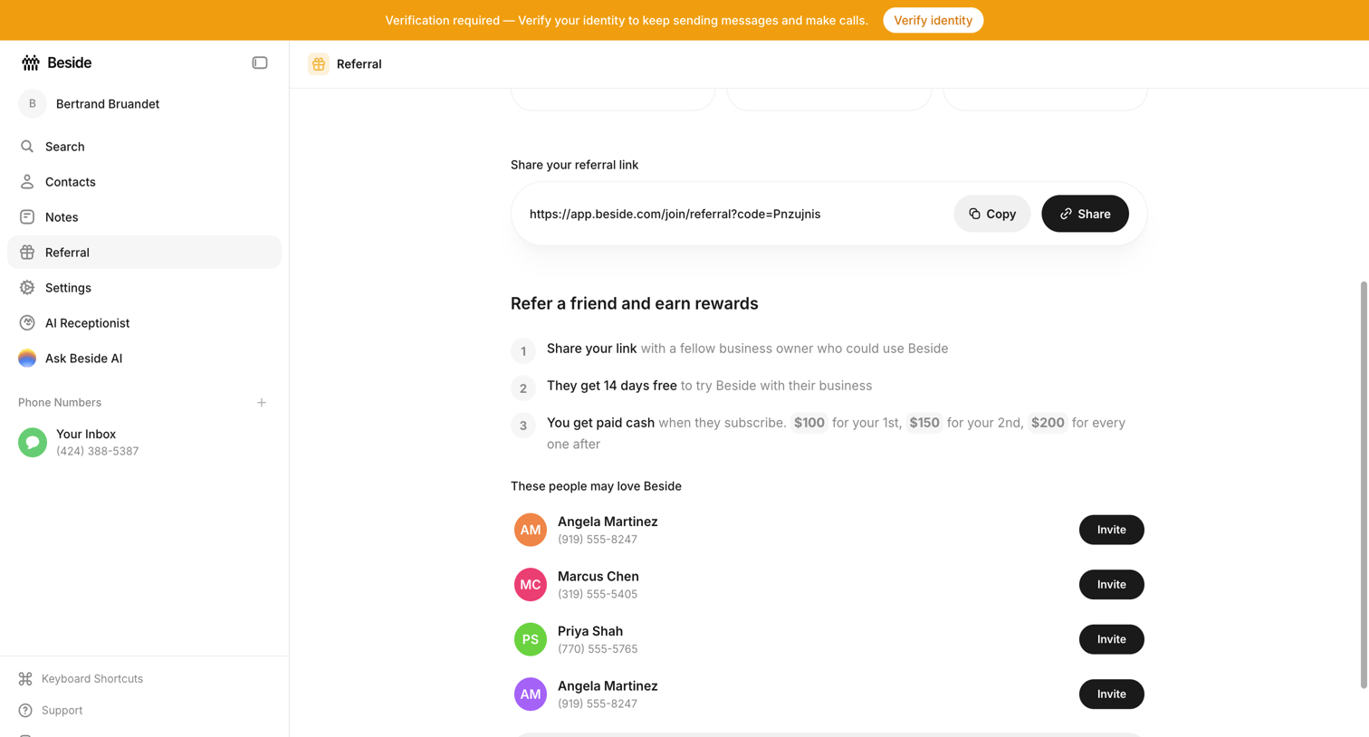Screen dimensions: 1369x737
Task: Go to Contacts in the sidebar
Action: pos(144,182)
